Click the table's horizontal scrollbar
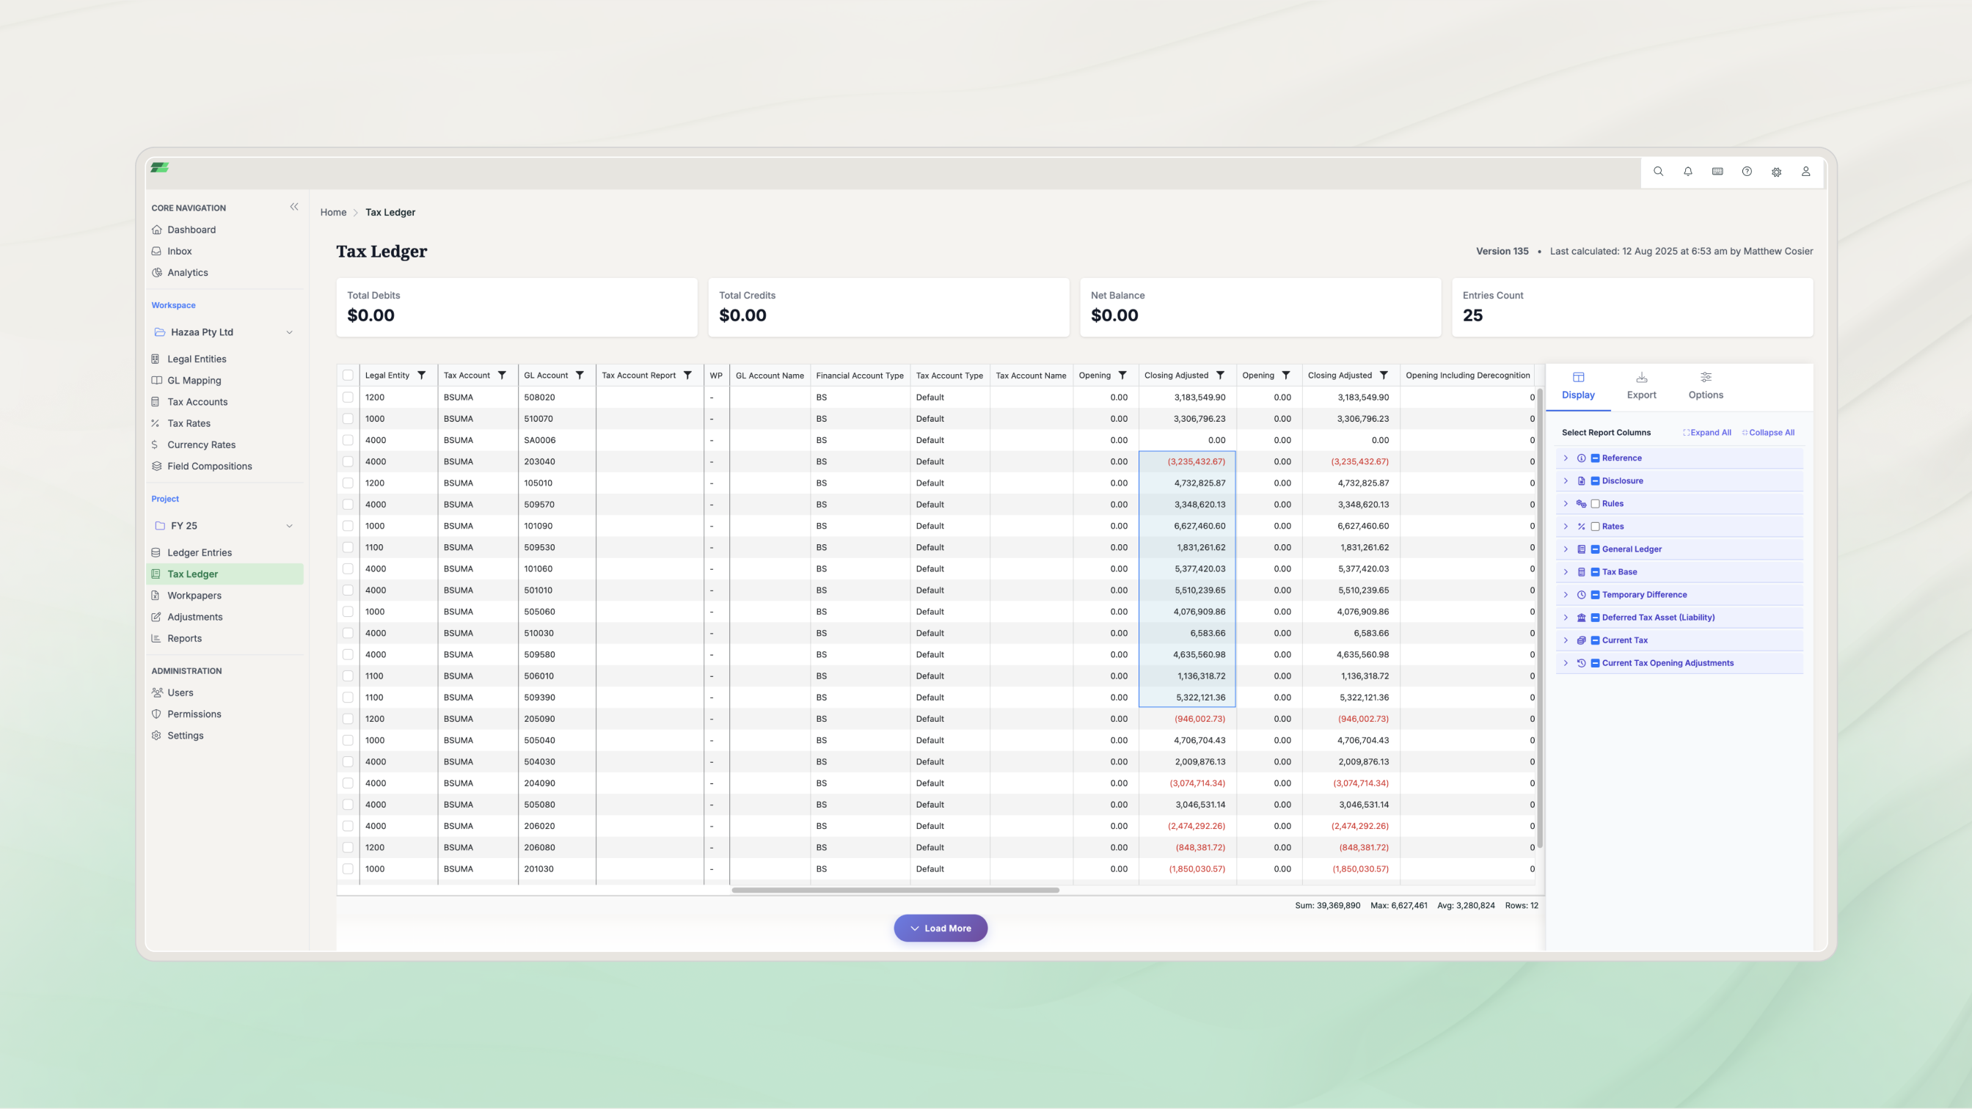Screen dimensions: 1972x1109 coord(895,890)
